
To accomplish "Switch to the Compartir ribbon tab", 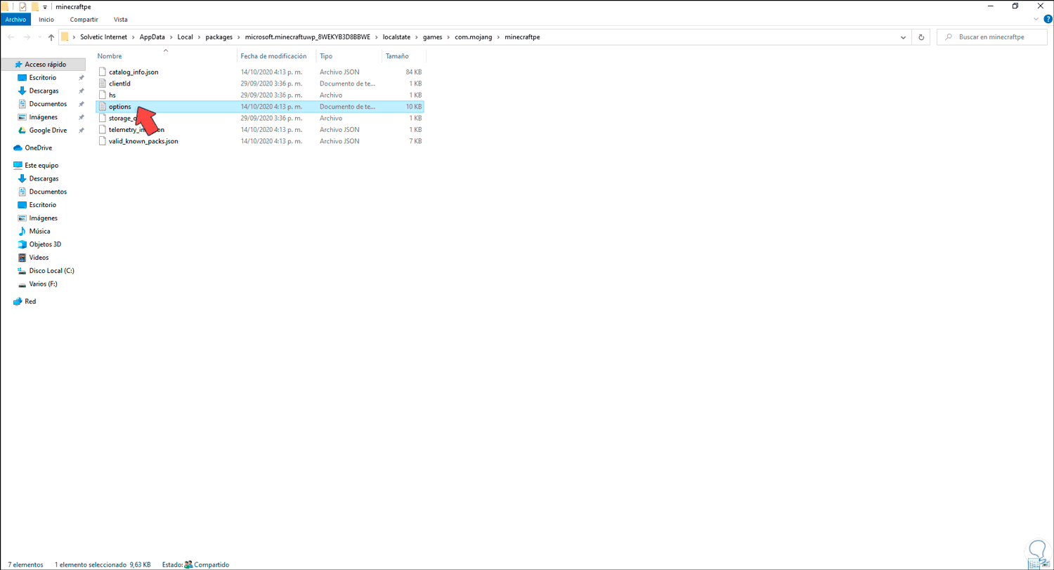I will click(x=84, y=20).
